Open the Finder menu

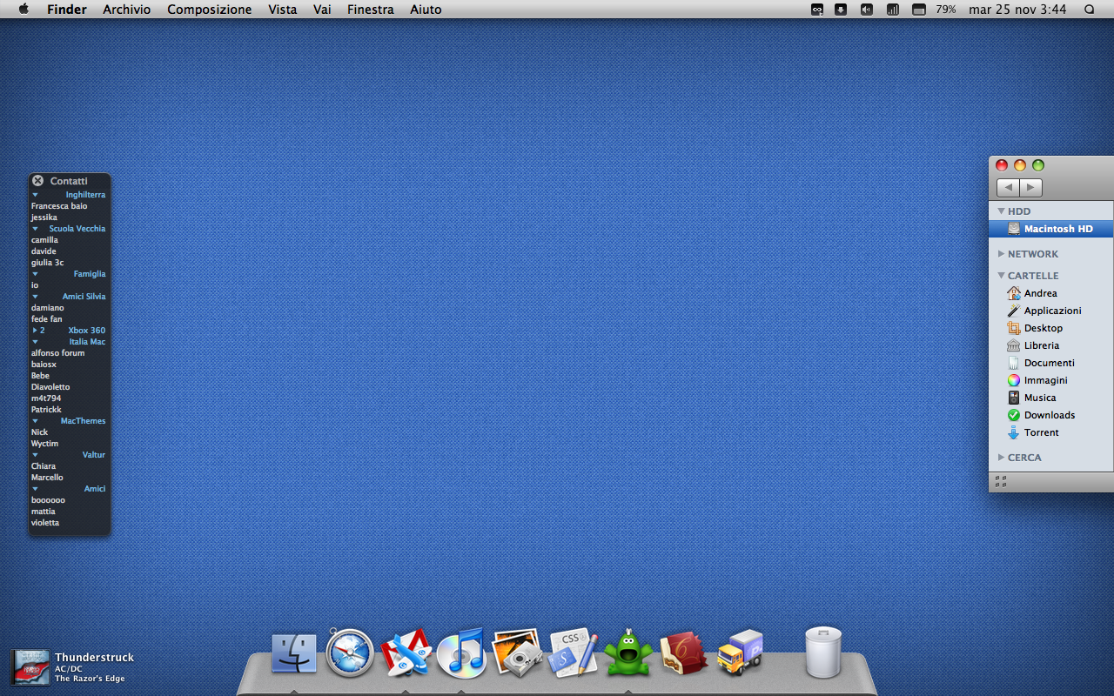67,10
